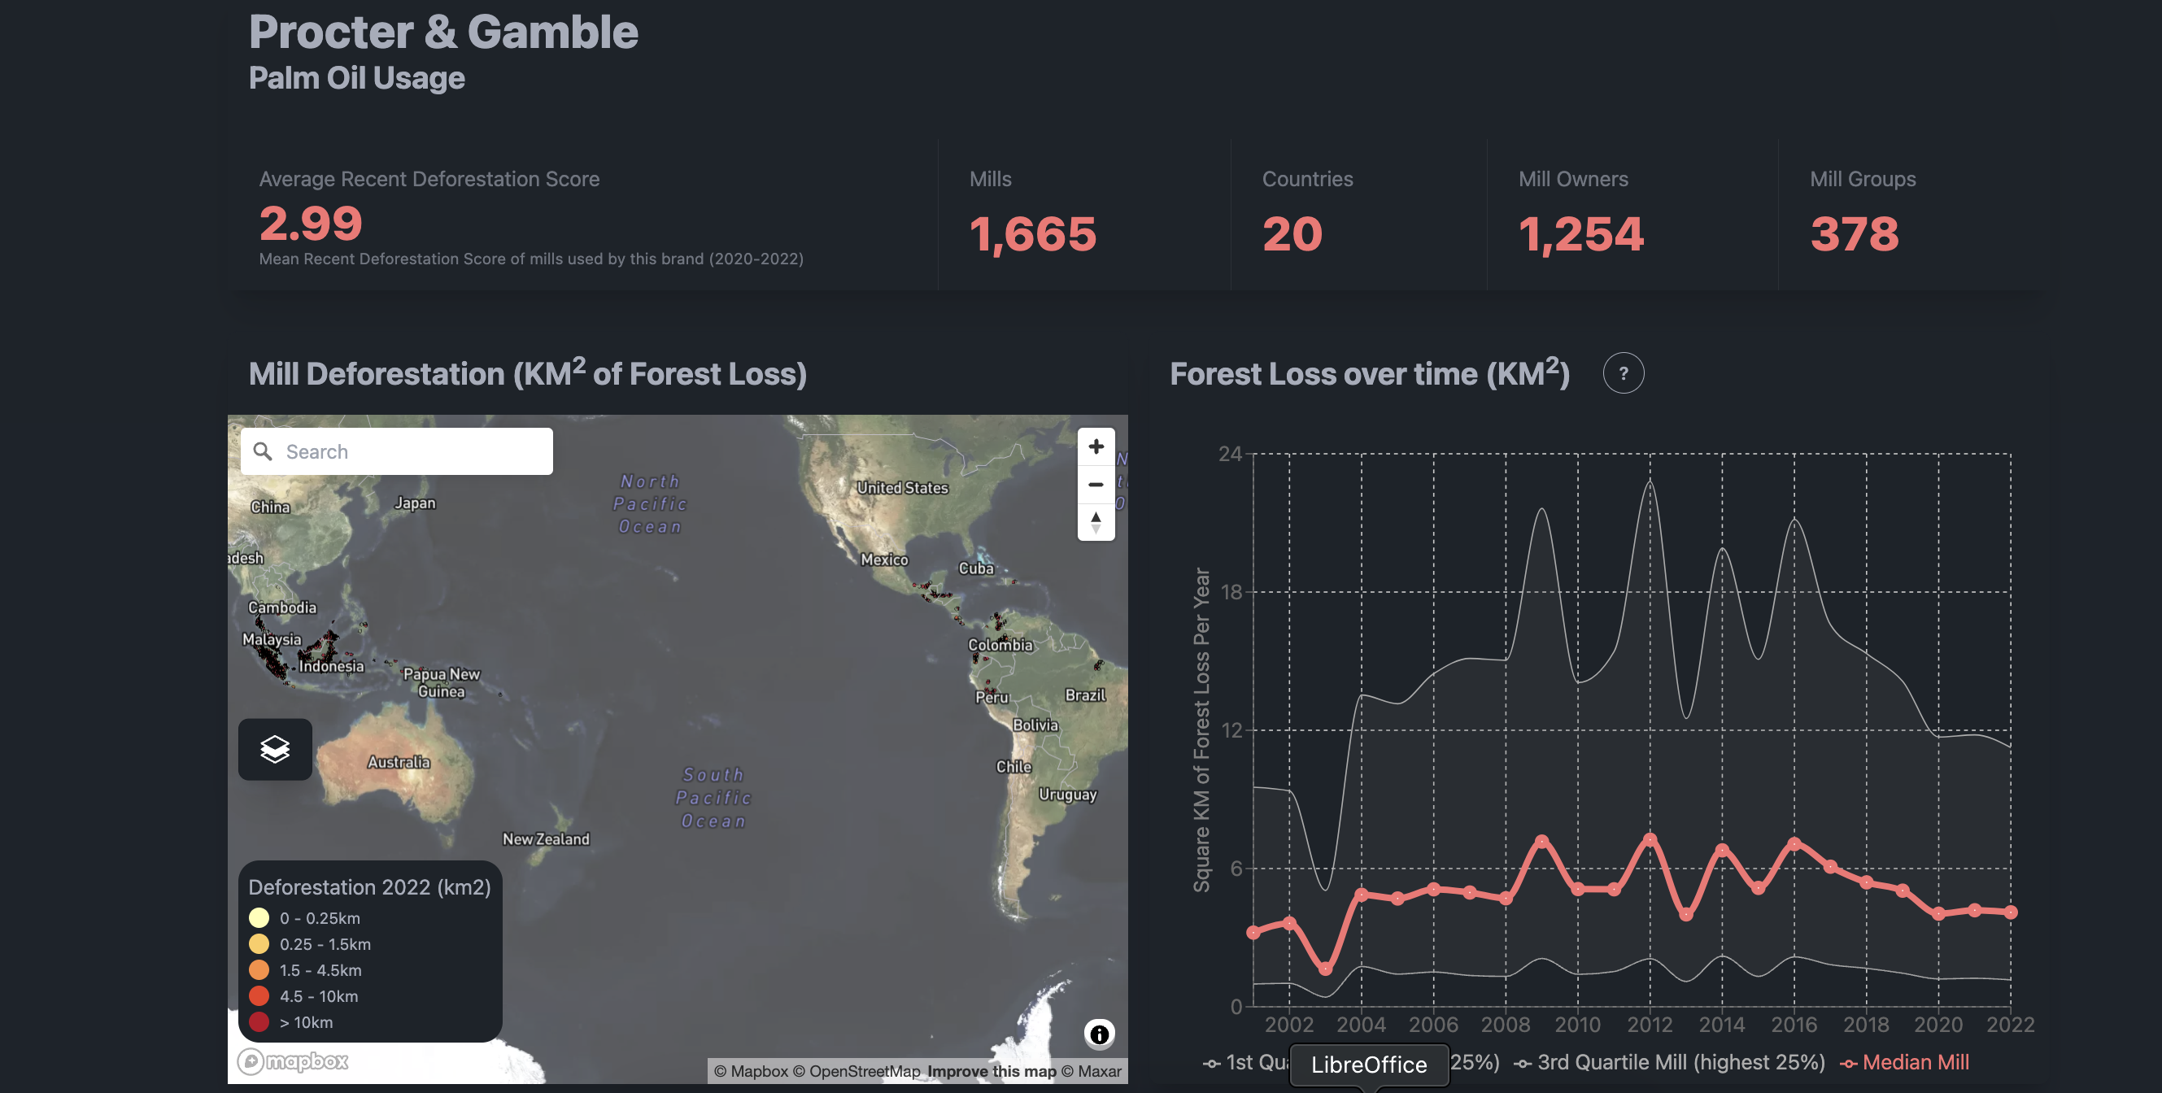Image resolution: width=2162 pixels, height=1093 pixels.
Task: Click the Improve this map link
Action: (x=992, y=1071)
